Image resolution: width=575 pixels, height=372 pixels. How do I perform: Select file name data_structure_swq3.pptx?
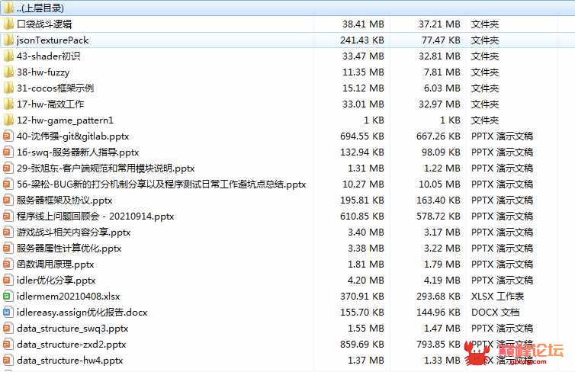pyautogui.click(x=72, y=329)
